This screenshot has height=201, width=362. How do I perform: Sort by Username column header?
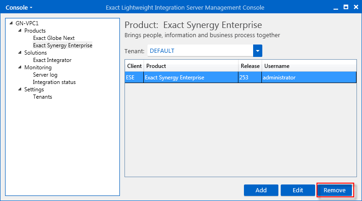click(309, 66)
